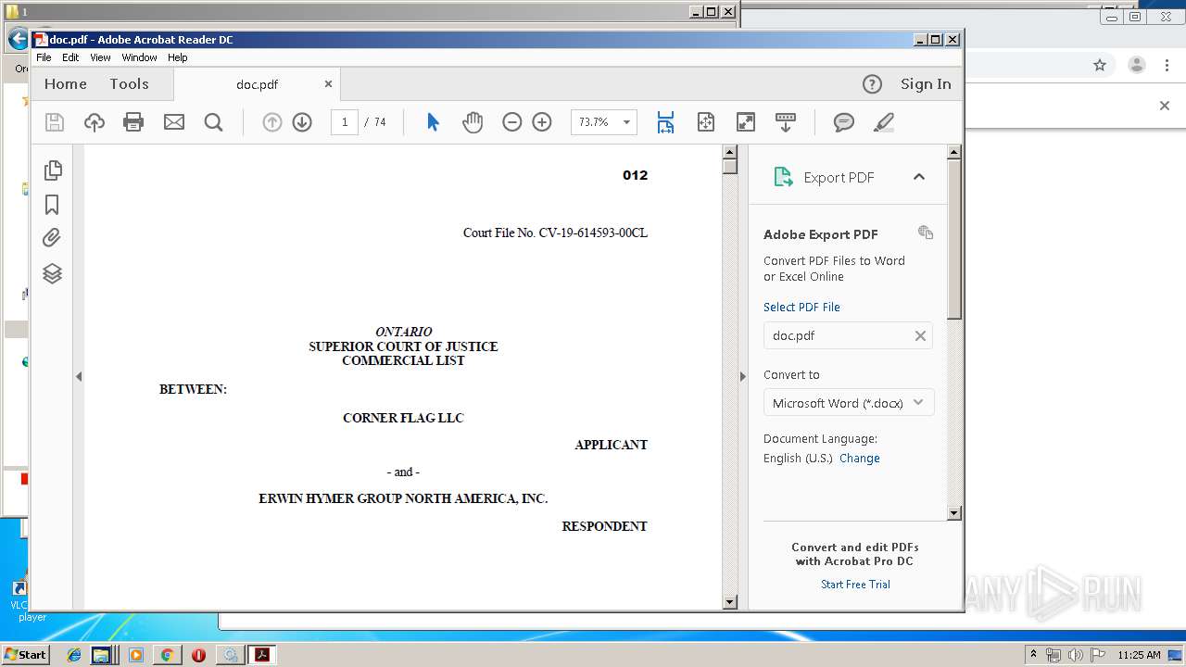1186x667 pixels.
Task: Switch to the Tools tab
Action: (129, 83)
